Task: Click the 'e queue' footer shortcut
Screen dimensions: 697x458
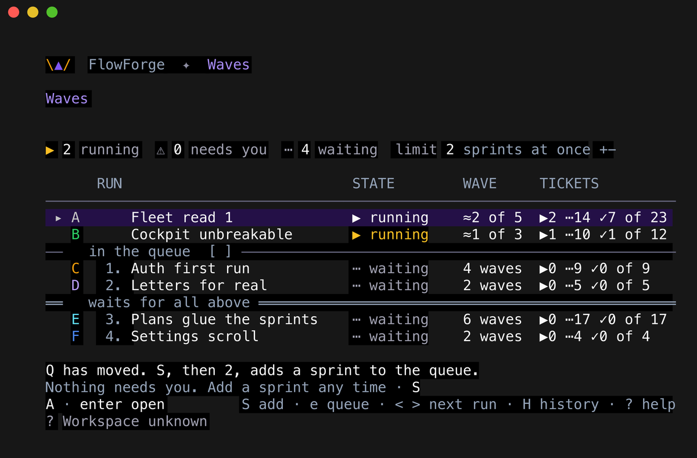Action: coord(339,404)
